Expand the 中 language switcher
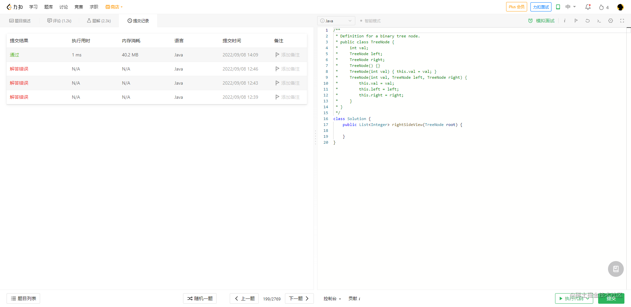 coord(571,7)
